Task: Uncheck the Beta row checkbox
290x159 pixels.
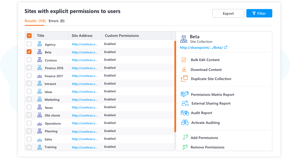Action: [x=29, y=52]
